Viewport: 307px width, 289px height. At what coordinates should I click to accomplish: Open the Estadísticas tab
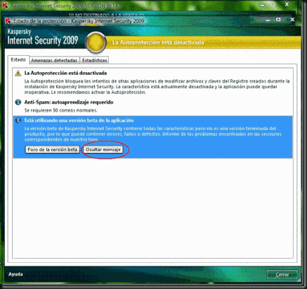click(x=95, y=61)
